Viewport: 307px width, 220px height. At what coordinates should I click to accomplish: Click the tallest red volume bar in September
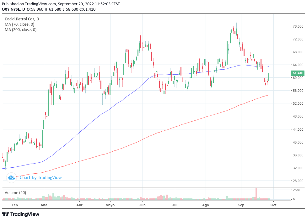pyautogui.click(x=256, y=194)
